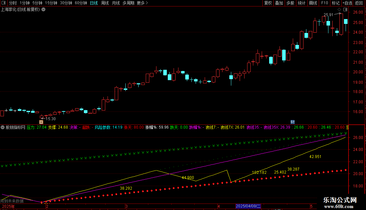Viewport: 366px width, 210px height.
Task: Click the 20.00 price axis label in main chart
Action: point(358,72)
